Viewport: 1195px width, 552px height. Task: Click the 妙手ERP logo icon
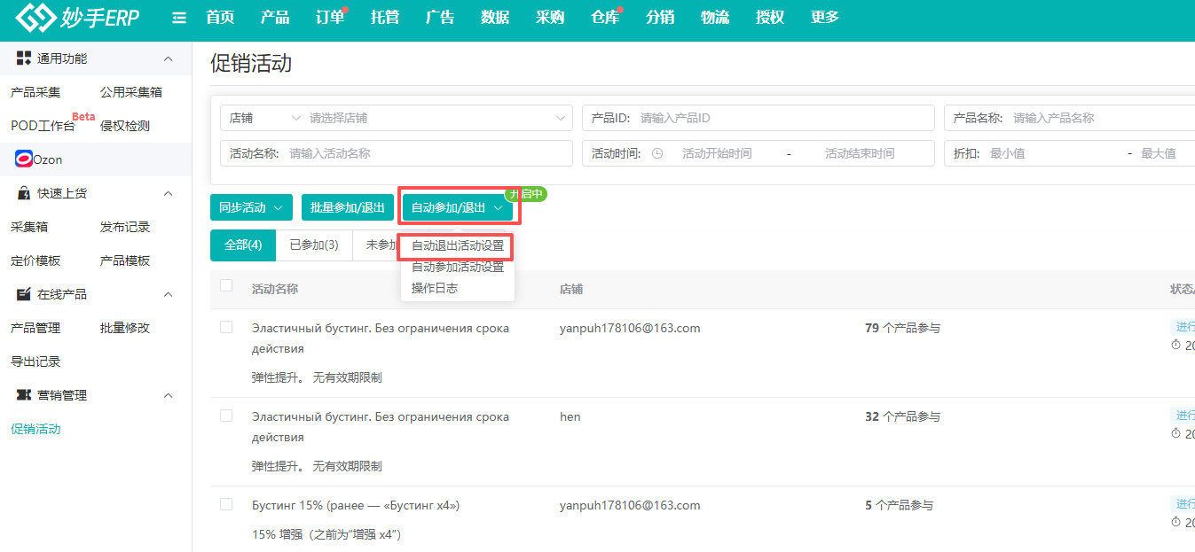tap(35, 18)
